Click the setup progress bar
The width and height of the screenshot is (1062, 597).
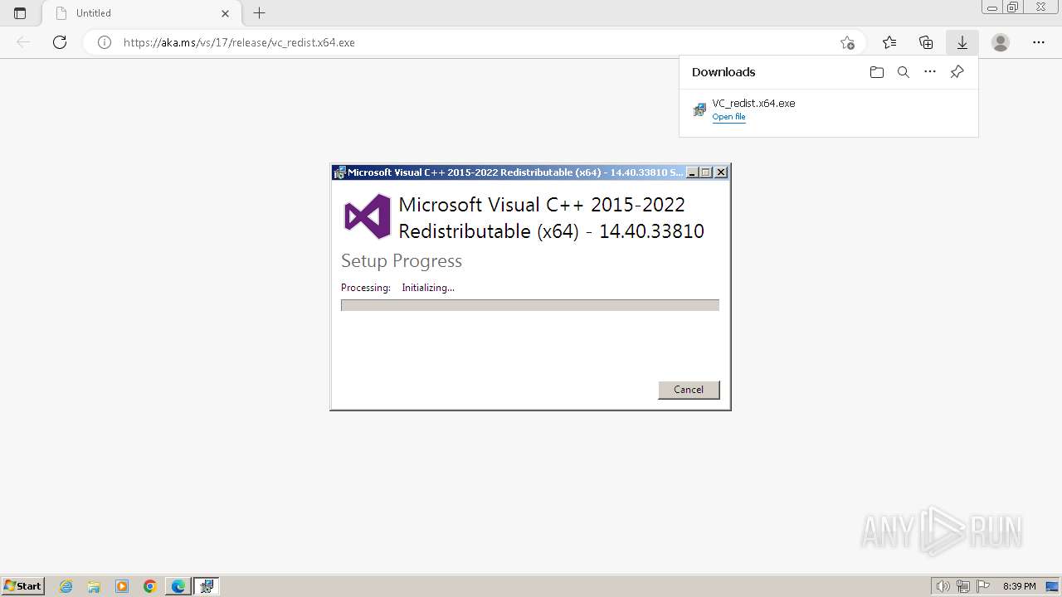click(529, 305)
